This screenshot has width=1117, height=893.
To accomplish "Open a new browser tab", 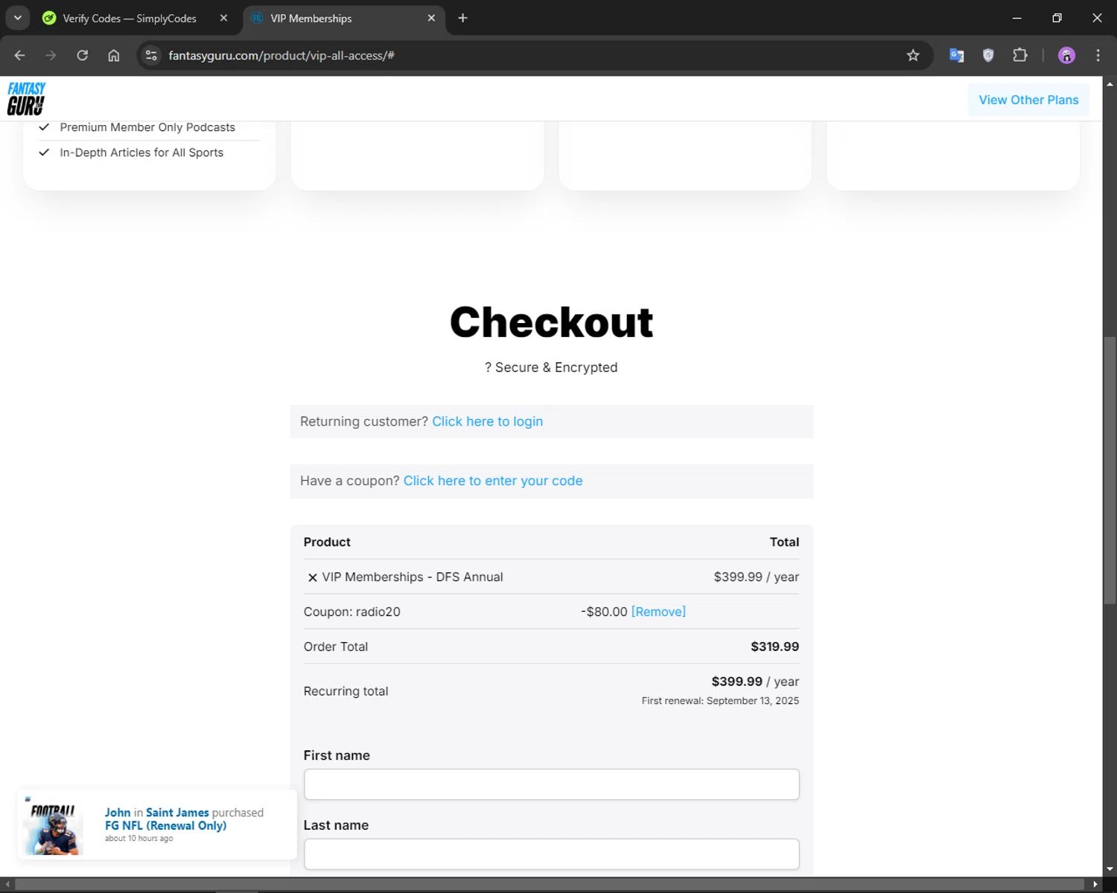I will point(463,19).
